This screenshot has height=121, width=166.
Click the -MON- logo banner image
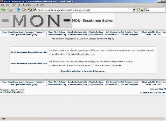(36, 21)
